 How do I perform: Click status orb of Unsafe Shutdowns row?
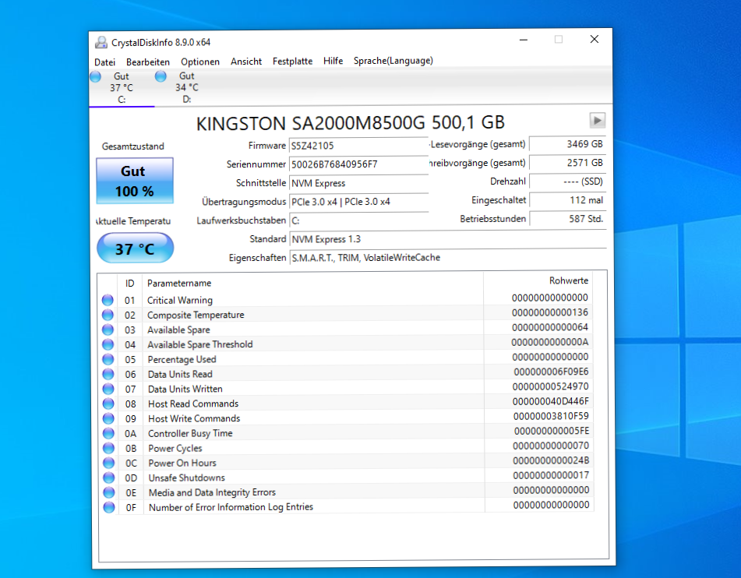pos(108,478)
